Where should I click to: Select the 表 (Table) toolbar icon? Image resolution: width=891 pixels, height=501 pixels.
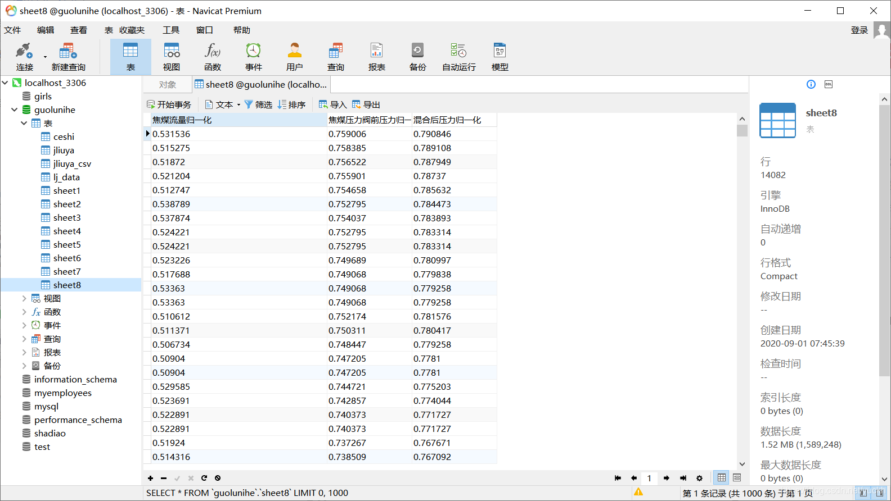pyautogui.click(x=130, y=57)
